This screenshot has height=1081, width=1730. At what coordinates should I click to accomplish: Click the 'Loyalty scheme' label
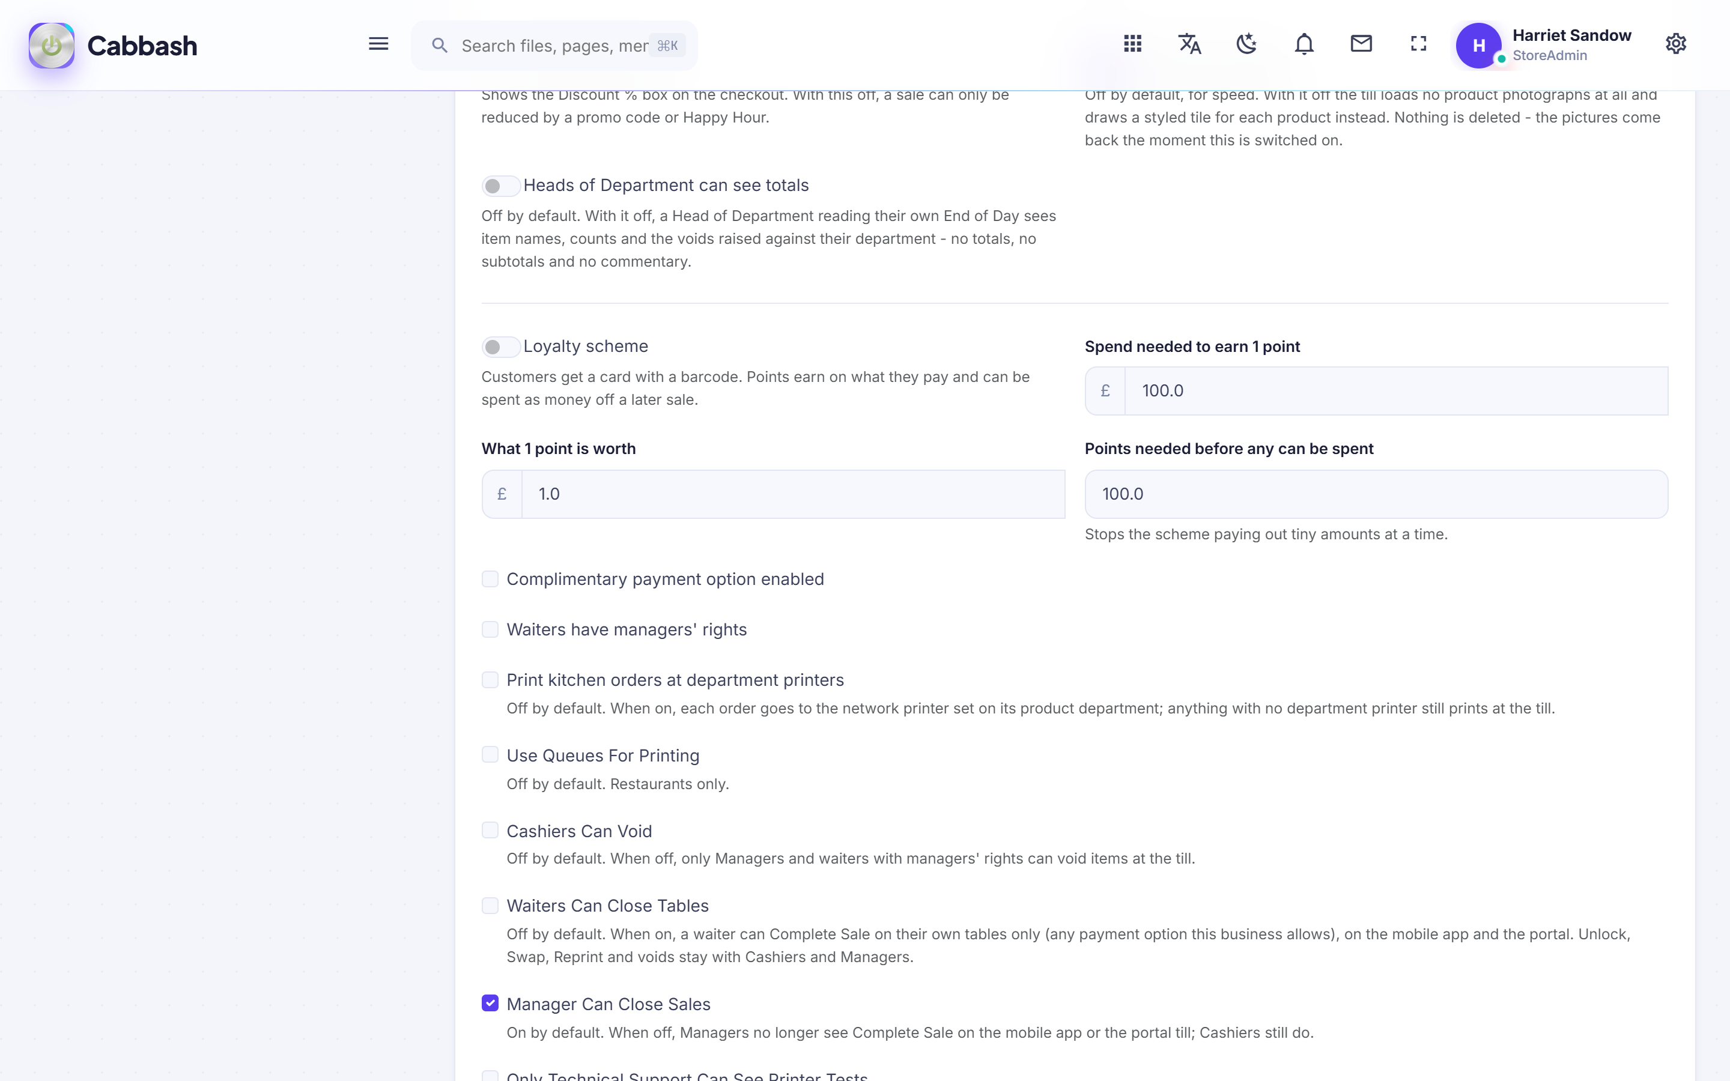[586, 346]
